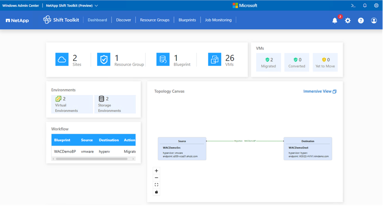Open the user account profile icon
This screenshot has width=384, height=206.
(x=374, y=21)
